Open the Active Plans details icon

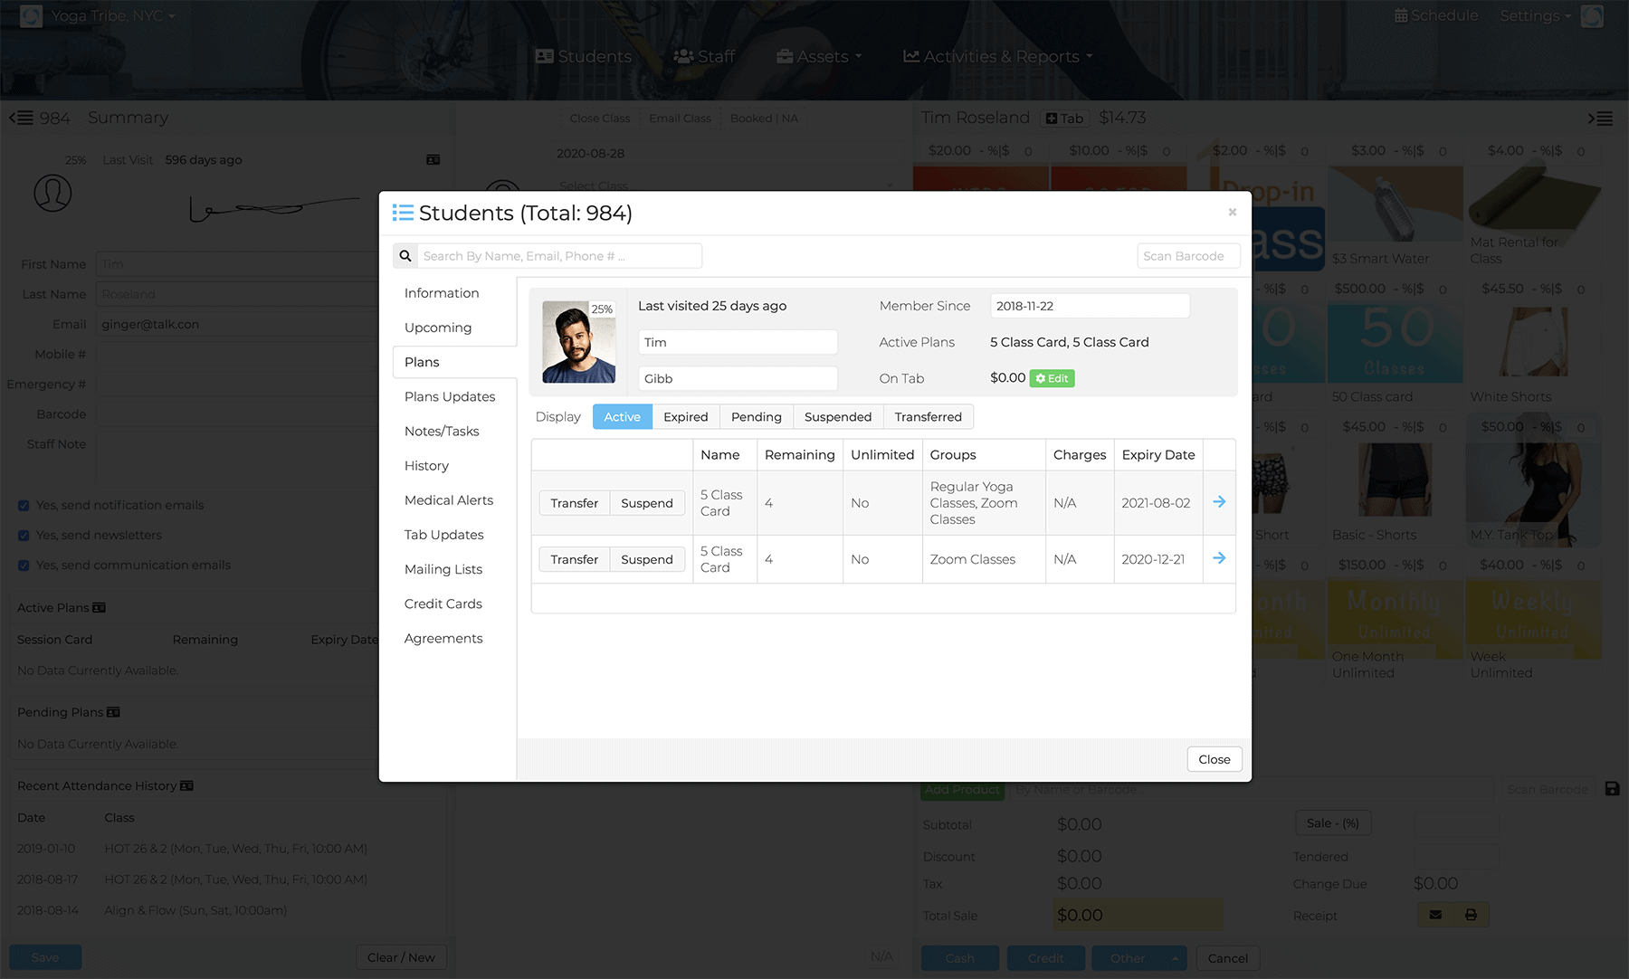100,608
